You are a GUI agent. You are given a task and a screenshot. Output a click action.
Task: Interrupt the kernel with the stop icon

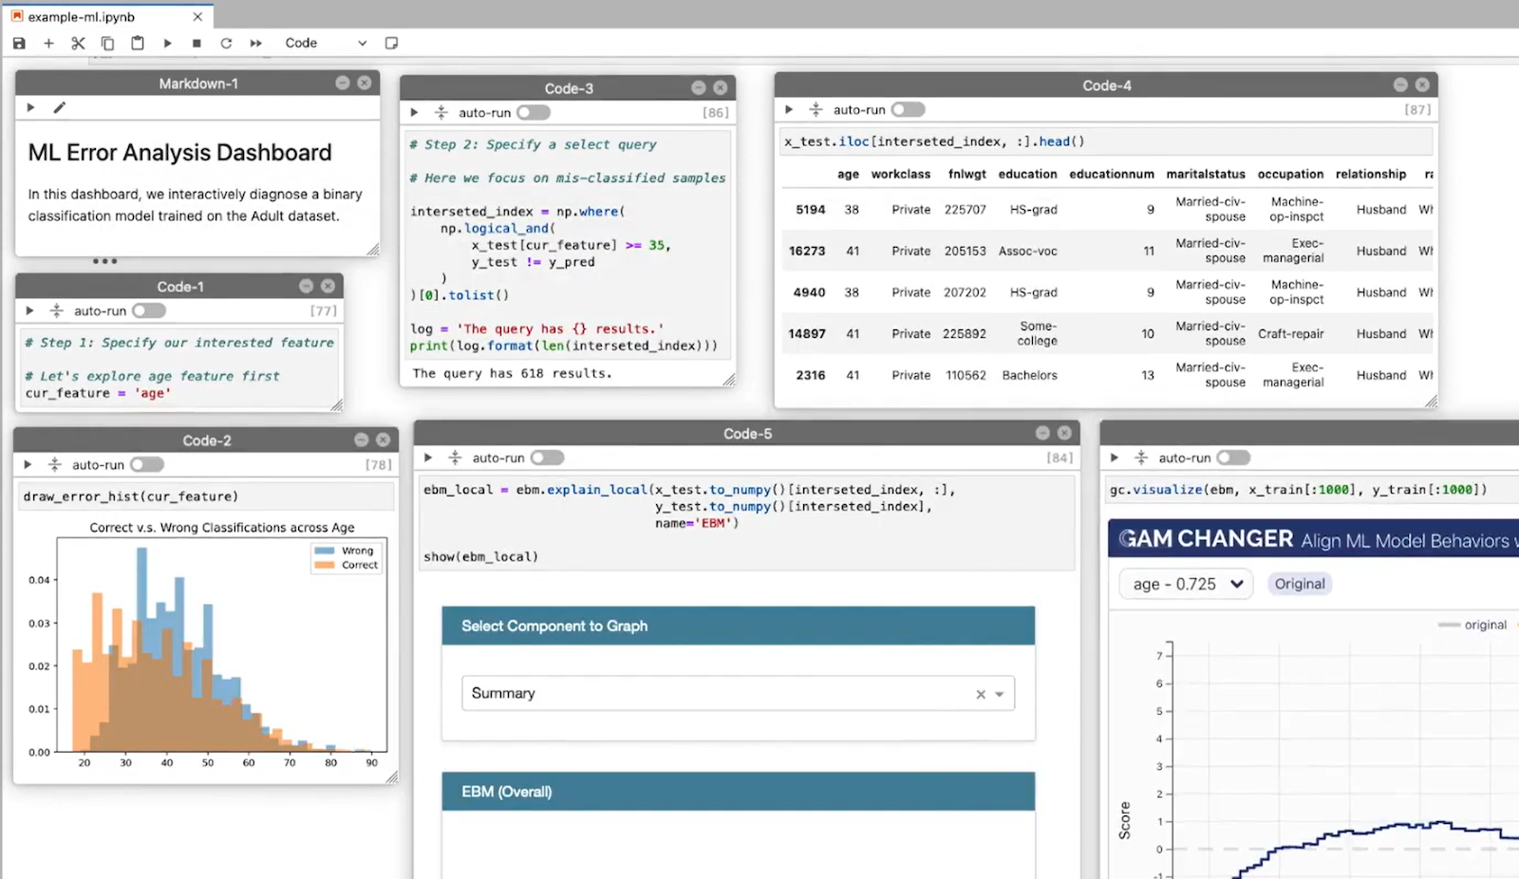click(197, 43)
